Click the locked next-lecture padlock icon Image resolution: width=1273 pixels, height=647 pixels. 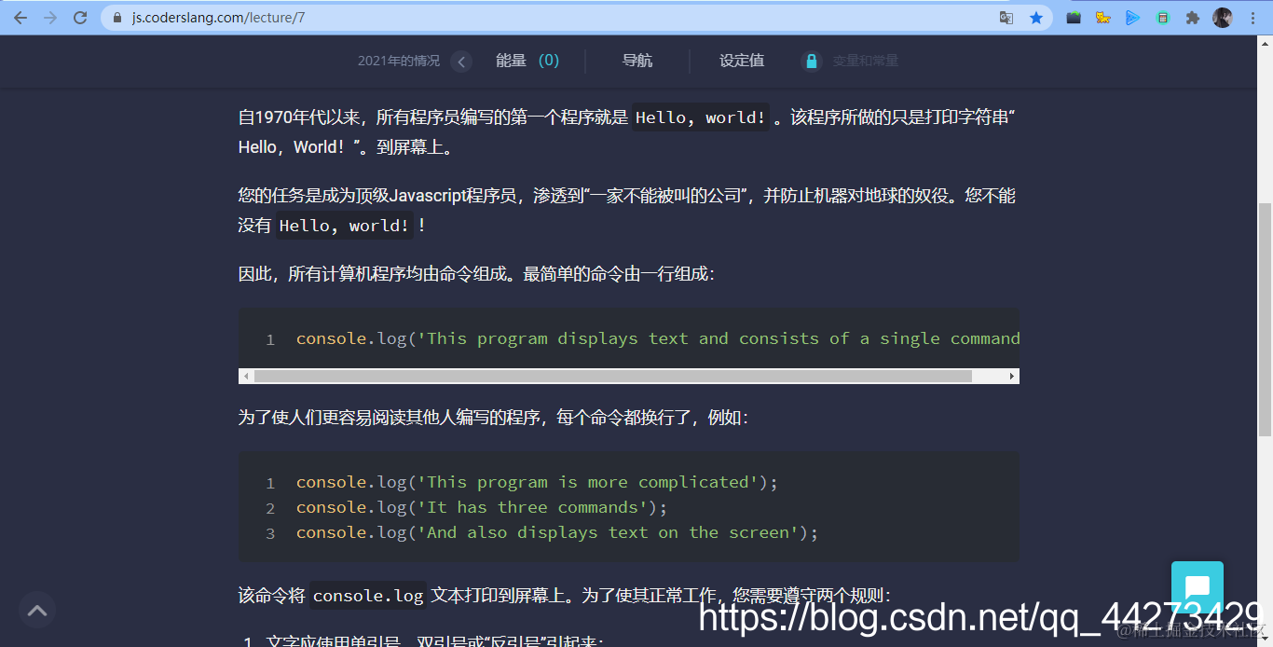pos(812,62)
